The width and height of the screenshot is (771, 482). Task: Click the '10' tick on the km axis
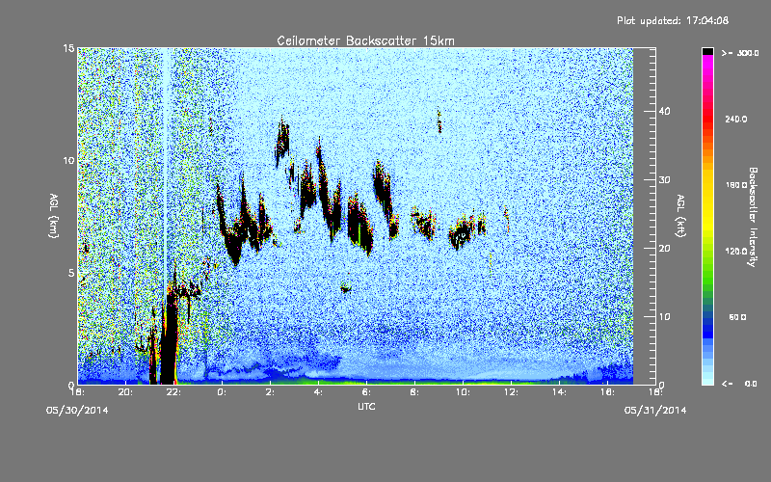tap(68, 160)
